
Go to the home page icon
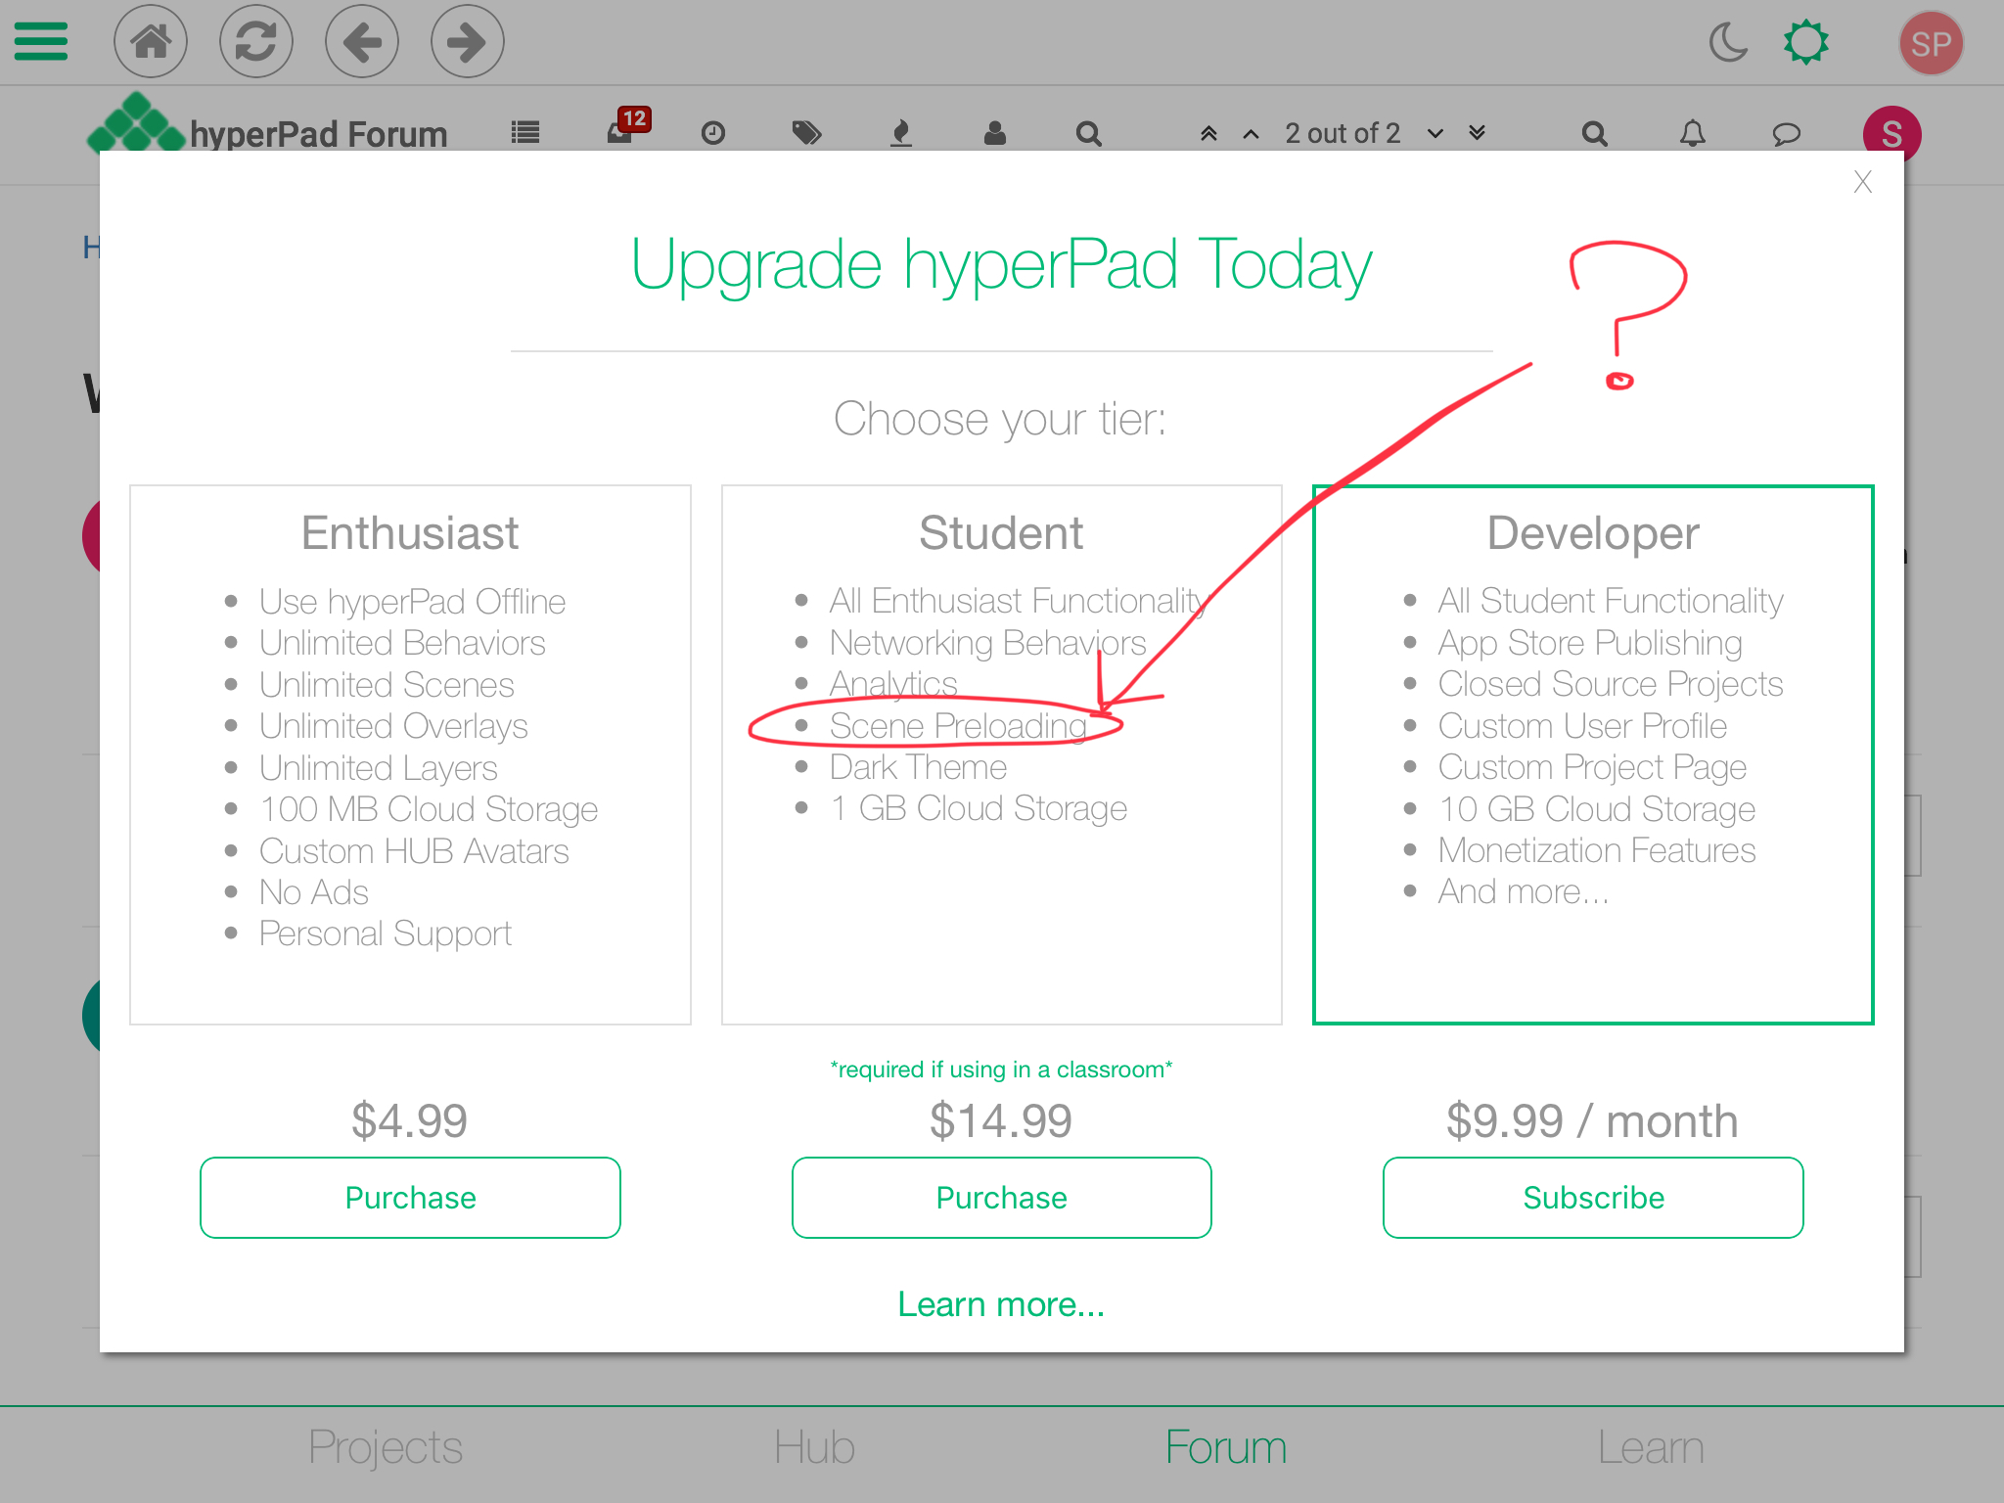[151, 42]
